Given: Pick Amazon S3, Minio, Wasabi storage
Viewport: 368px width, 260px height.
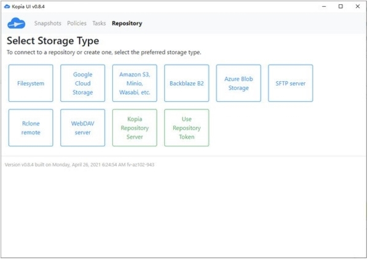Looking at the screenshot, I should pos(135,84).
